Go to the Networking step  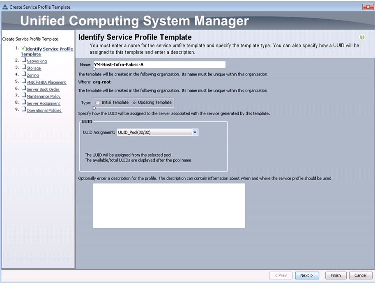(x=37, y=61)
